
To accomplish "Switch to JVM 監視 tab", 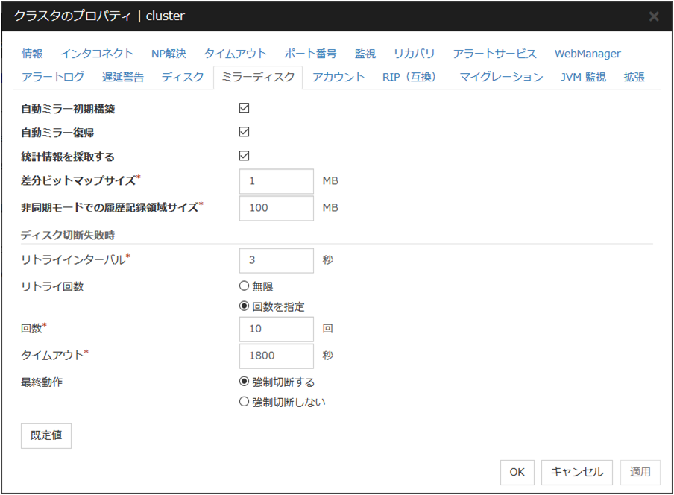I will [x=583, y=77].
